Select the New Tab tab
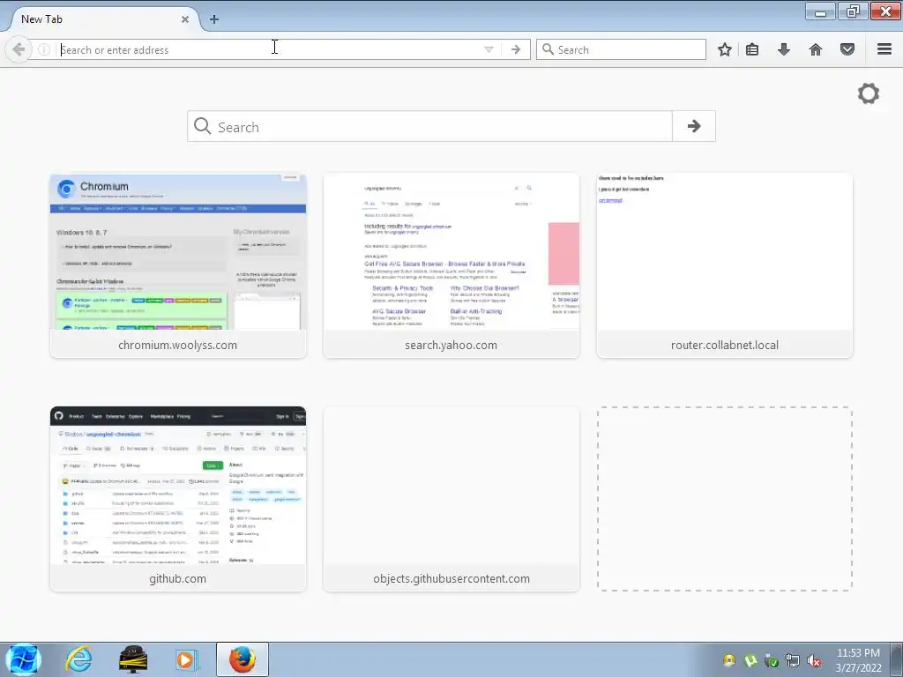The height and width of the screenshot is (677, 903). [104, 19]
